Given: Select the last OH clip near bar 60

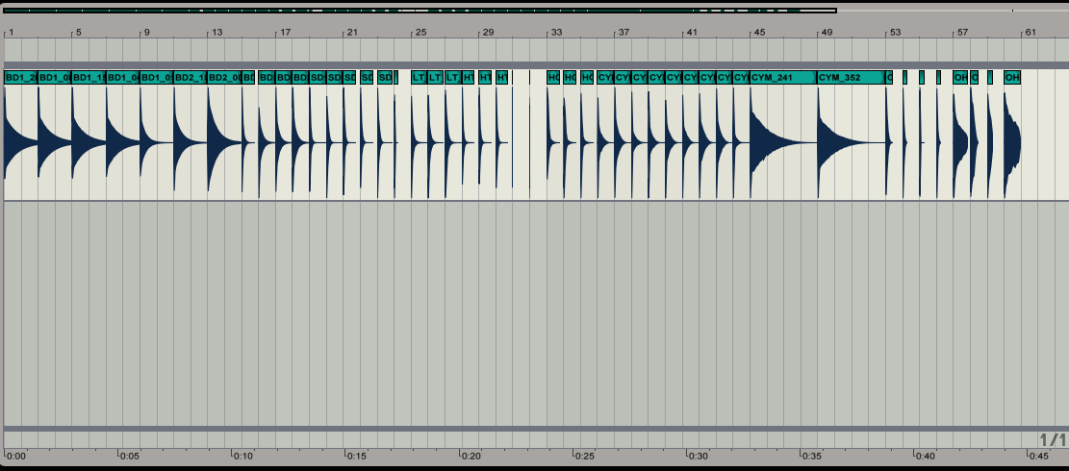Looking at the screenshot, I should click(1012, 77).
